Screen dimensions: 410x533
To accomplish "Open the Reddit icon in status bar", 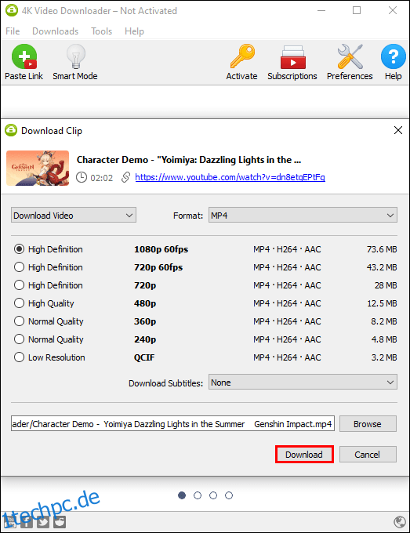I will [x=60, y=522].
